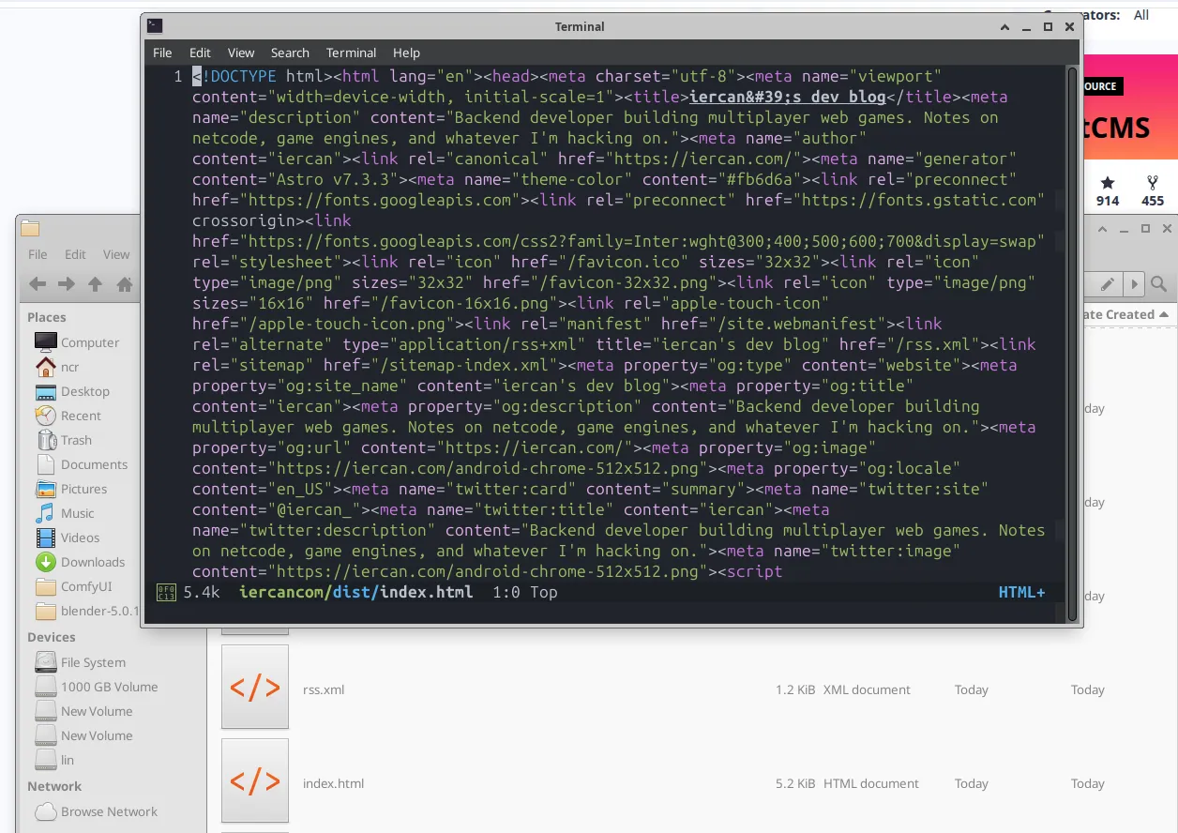
Task: Go forward in the file manager
Action: (67, 284)
